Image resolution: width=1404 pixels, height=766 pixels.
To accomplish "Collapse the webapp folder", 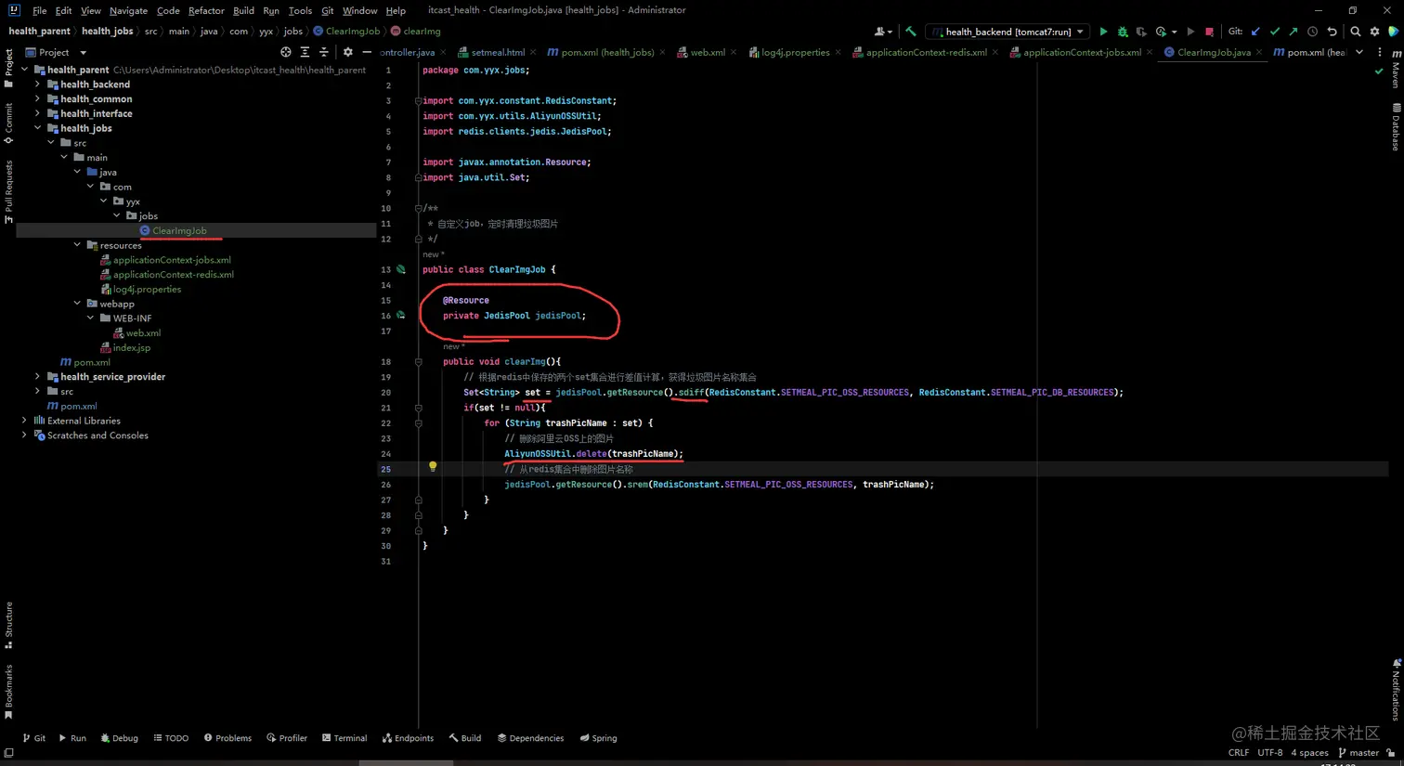I will click(77, 304).
